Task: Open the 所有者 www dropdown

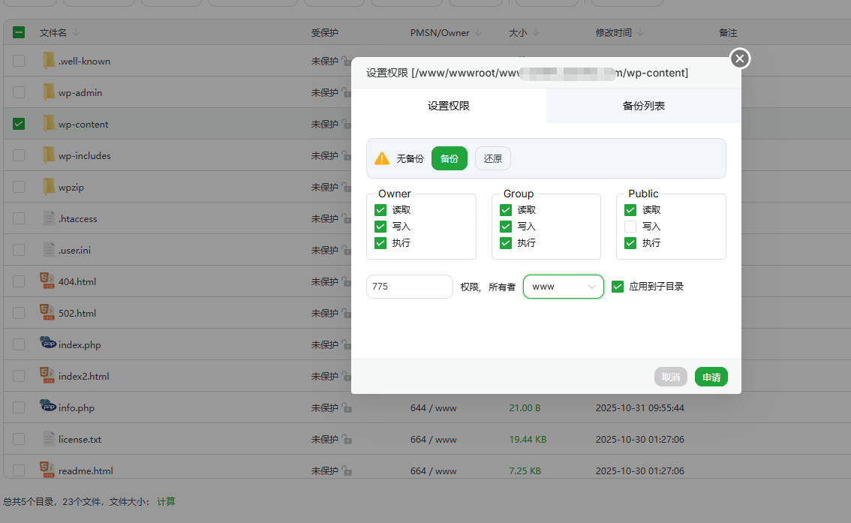Action: click(x=563, y=287)
